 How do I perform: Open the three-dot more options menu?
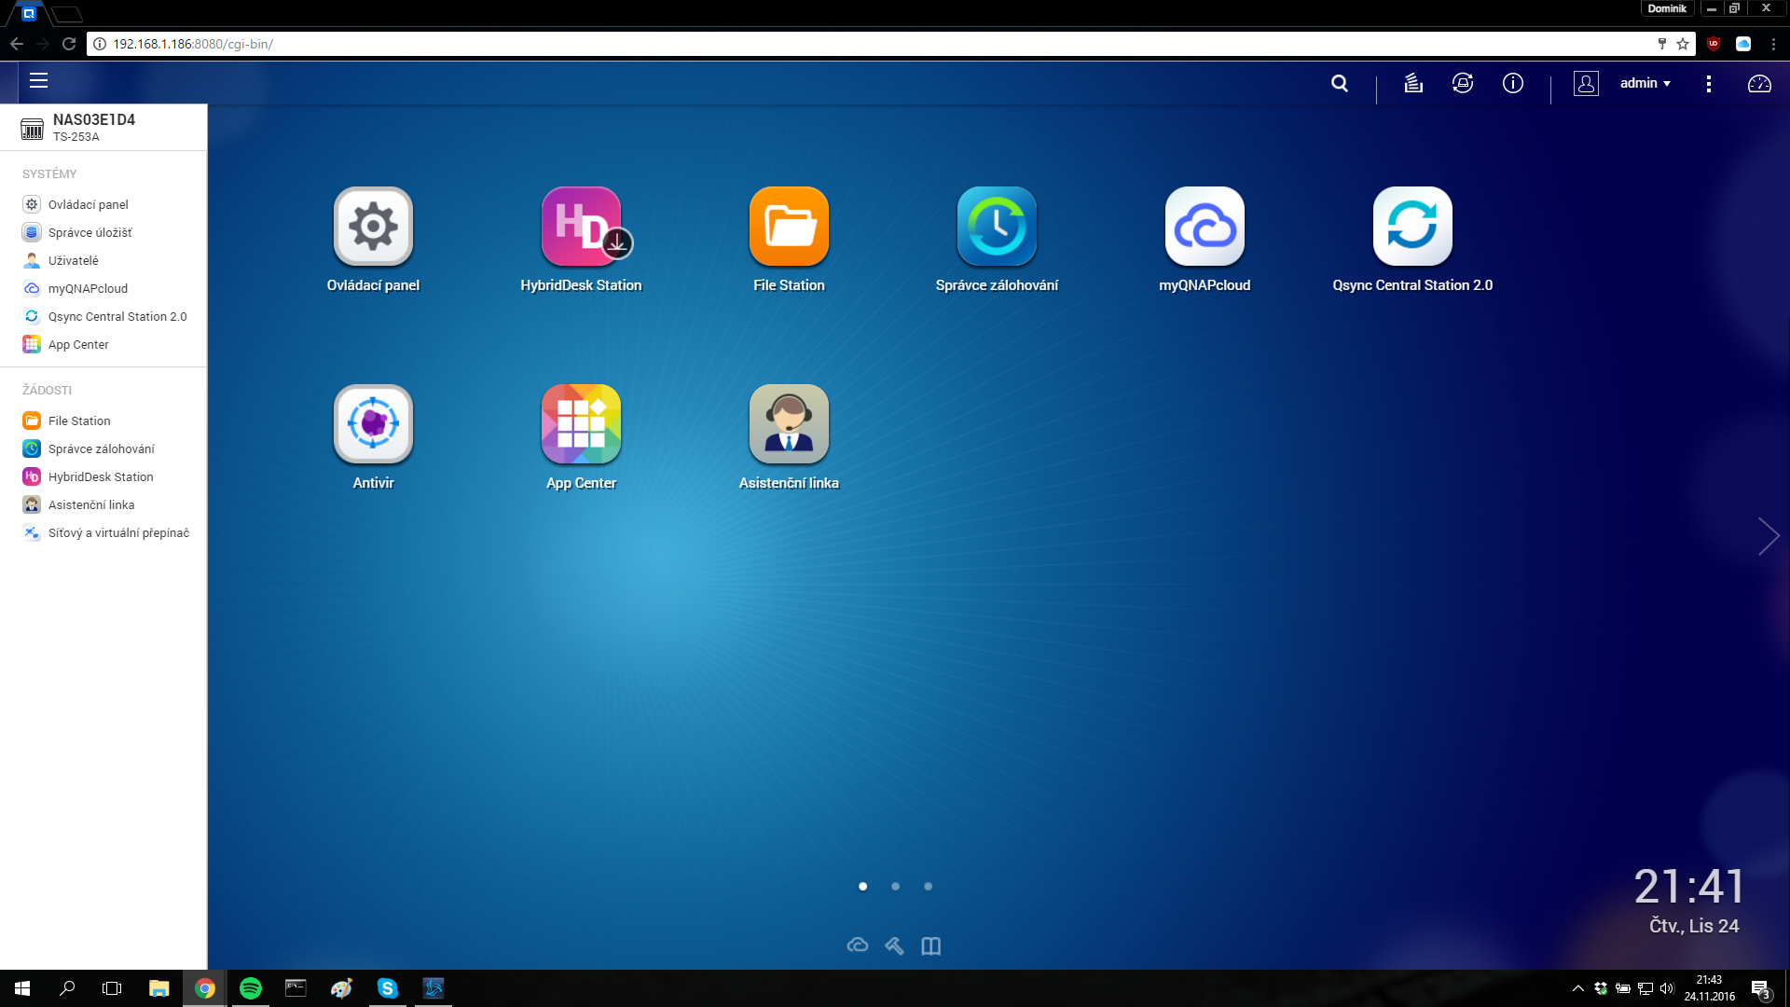pyautogui.click(x=1708, y=84)
